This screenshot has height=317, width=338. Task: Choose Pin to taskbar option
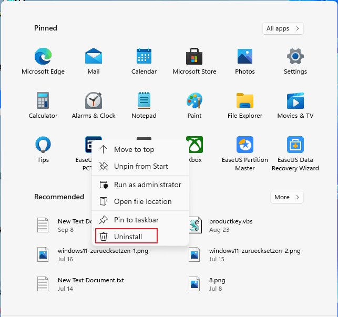click(136, 220)
